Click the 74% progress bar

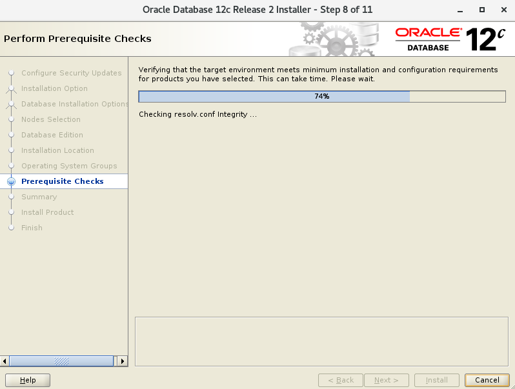click(x=322, y=97)
